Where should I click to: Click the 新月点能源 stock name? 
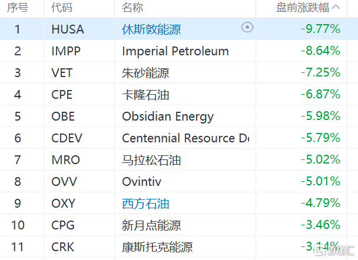[151, 225]
